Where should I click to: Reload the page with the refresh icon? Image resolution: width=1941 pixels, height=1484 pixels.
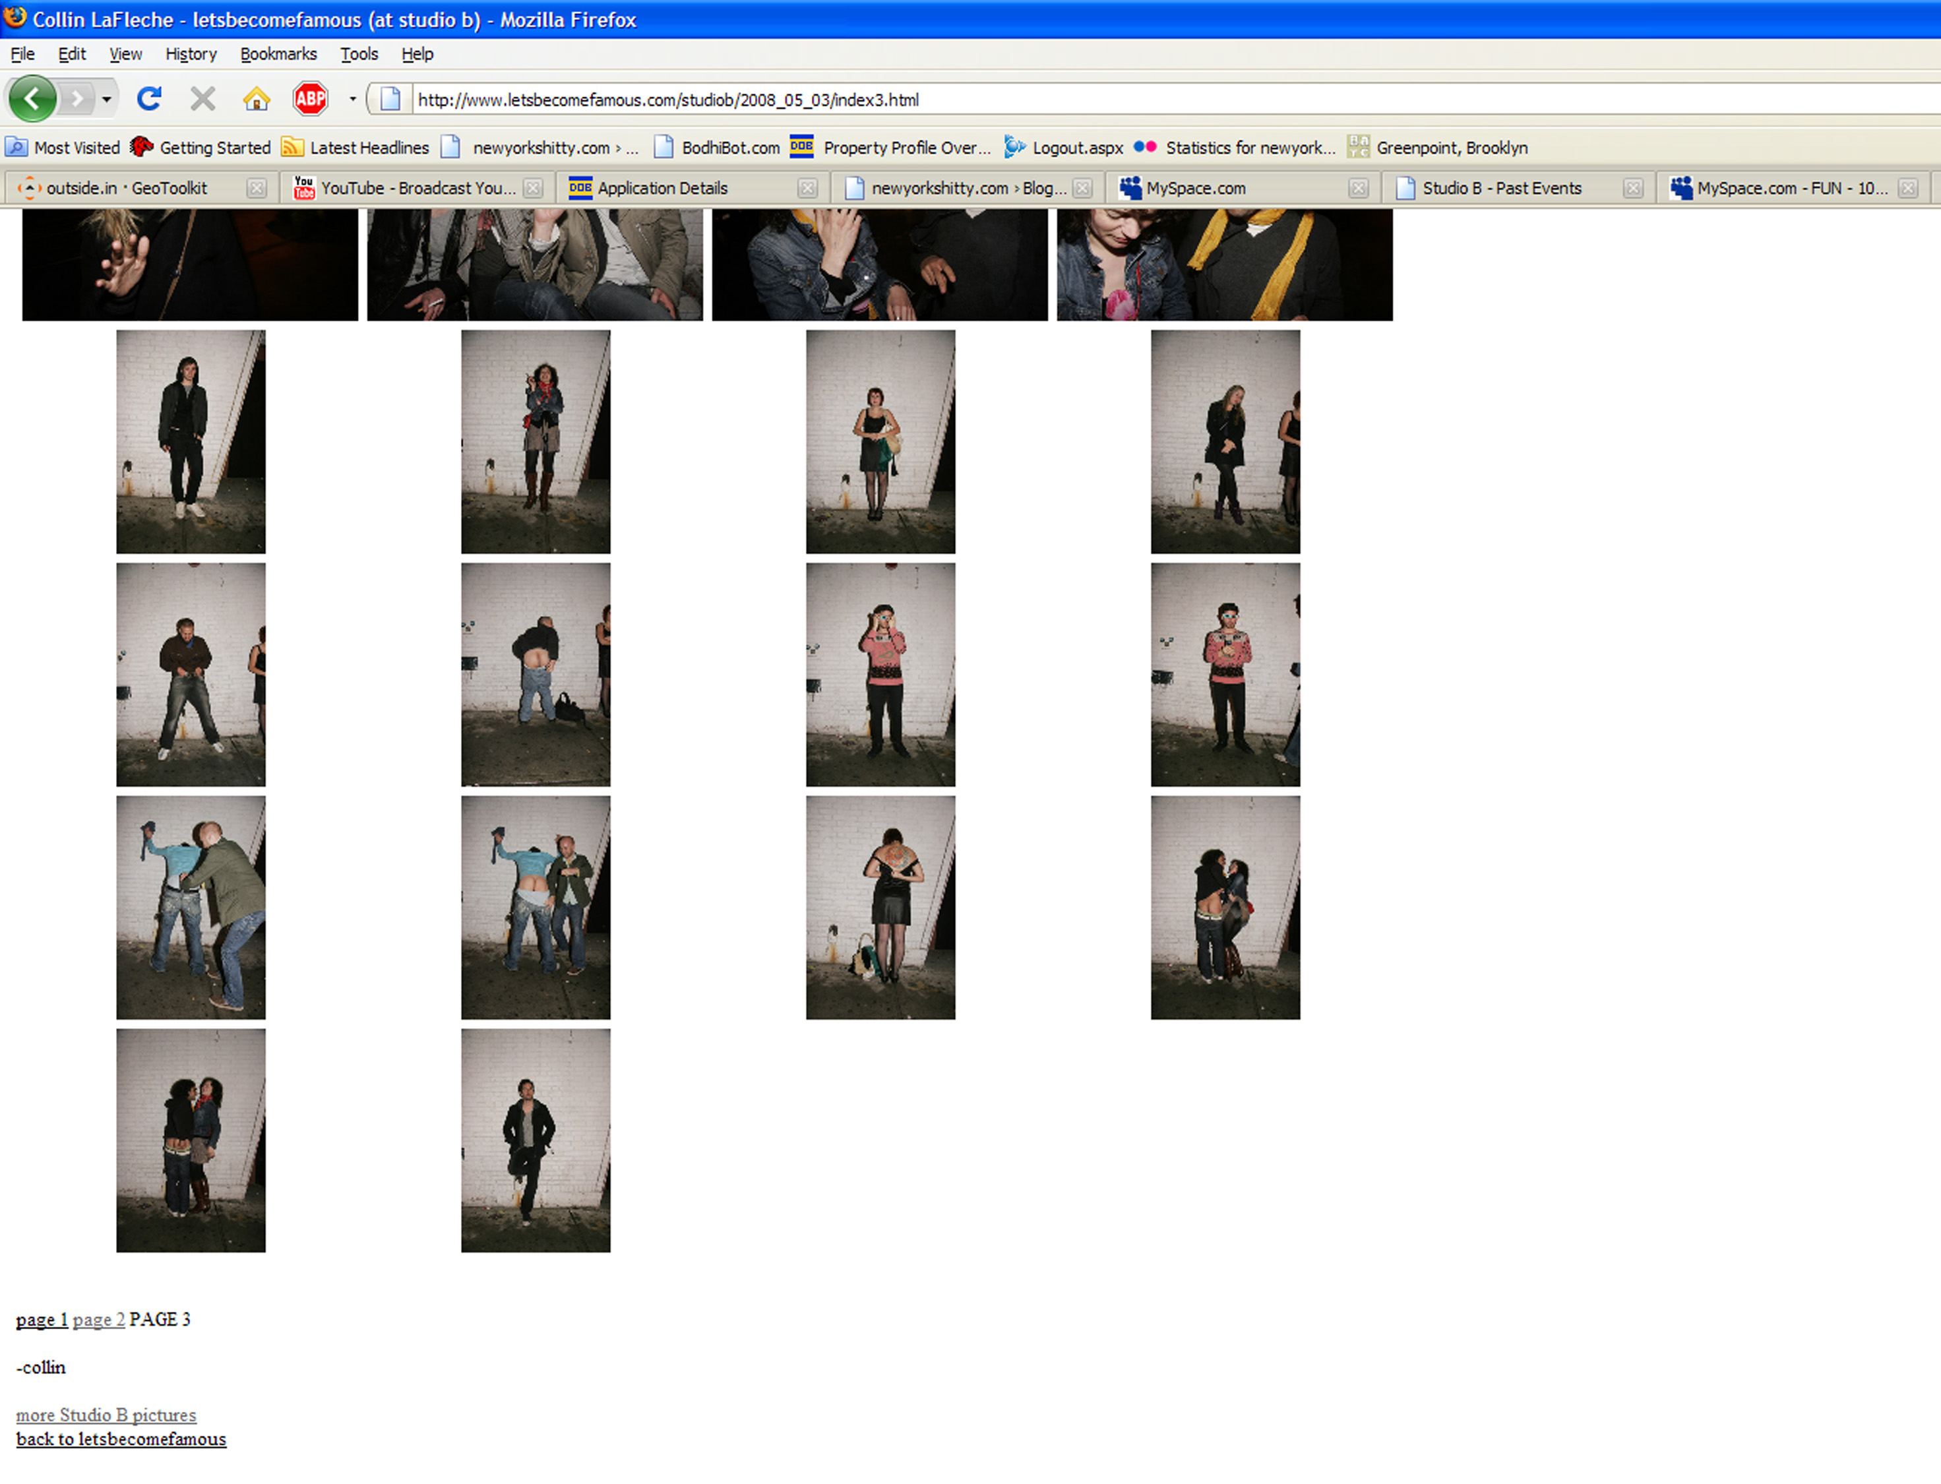pos(149,99)
